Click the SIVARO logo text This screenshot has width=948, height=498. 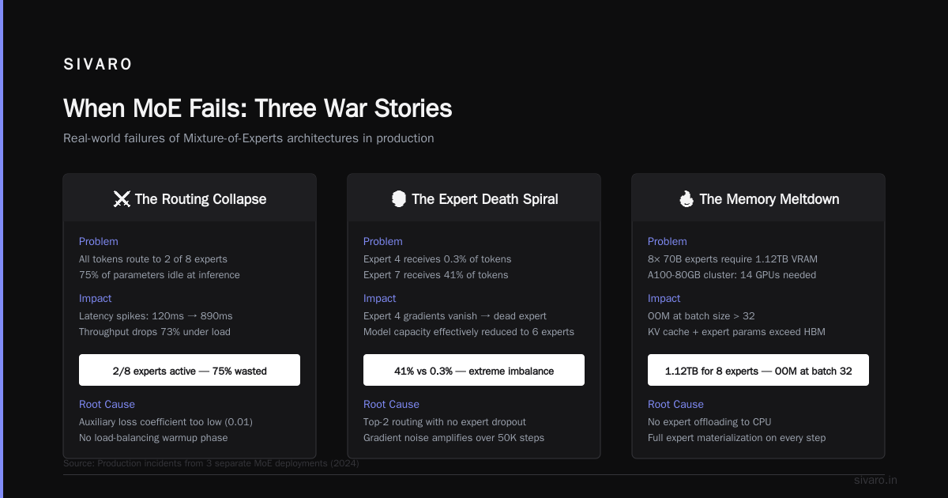[98, 65]
